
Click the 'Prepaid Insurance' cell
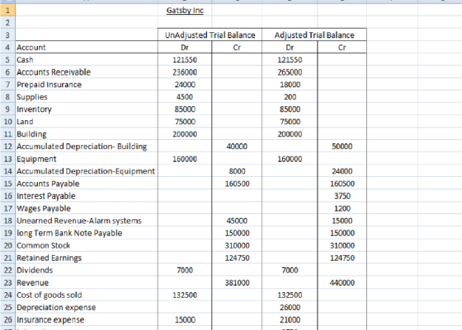pyautogui.click(x=87, y=84)
